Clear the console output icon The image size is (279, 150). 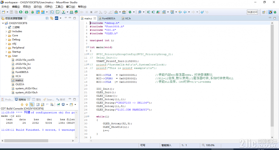click(52, 105)
